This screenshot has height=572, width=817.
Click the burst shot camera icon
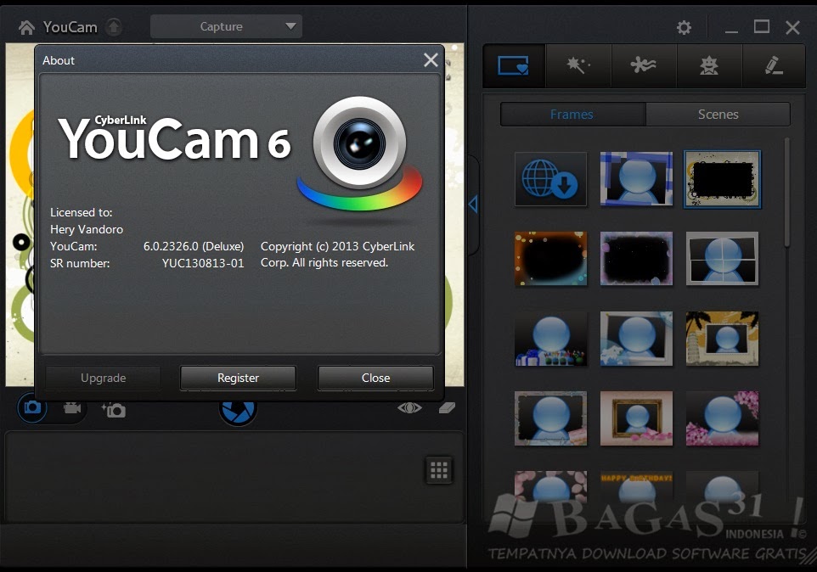coord(114,410)
